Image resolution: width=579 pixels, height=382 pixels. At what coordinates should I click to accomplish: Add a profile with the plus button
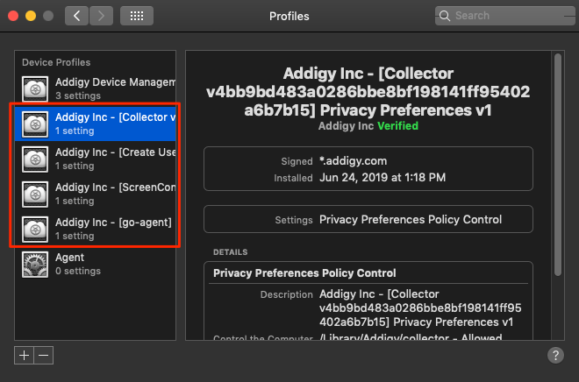coord(24,355)
